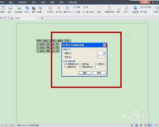Click the Undo arrow in quick access
159x127 pixels.
[x=1, y=18]
